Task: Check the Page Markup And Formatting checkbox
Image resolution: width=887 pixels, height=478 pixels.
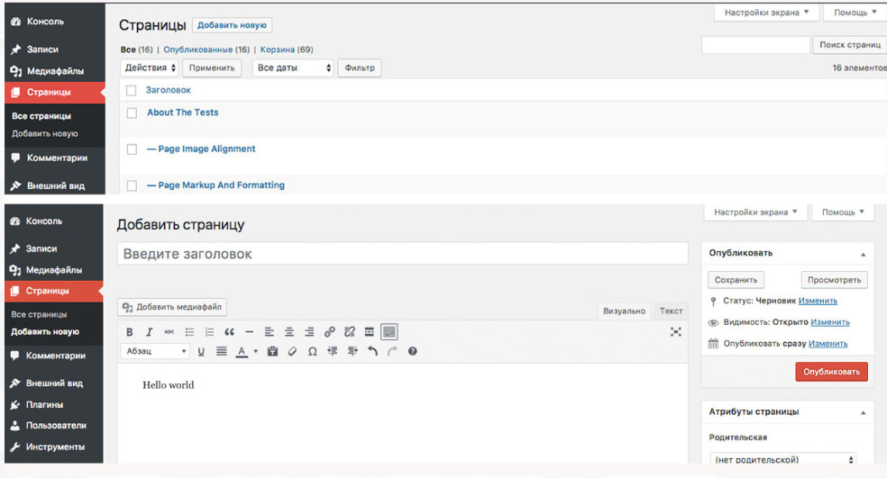Action: point(132,185)
